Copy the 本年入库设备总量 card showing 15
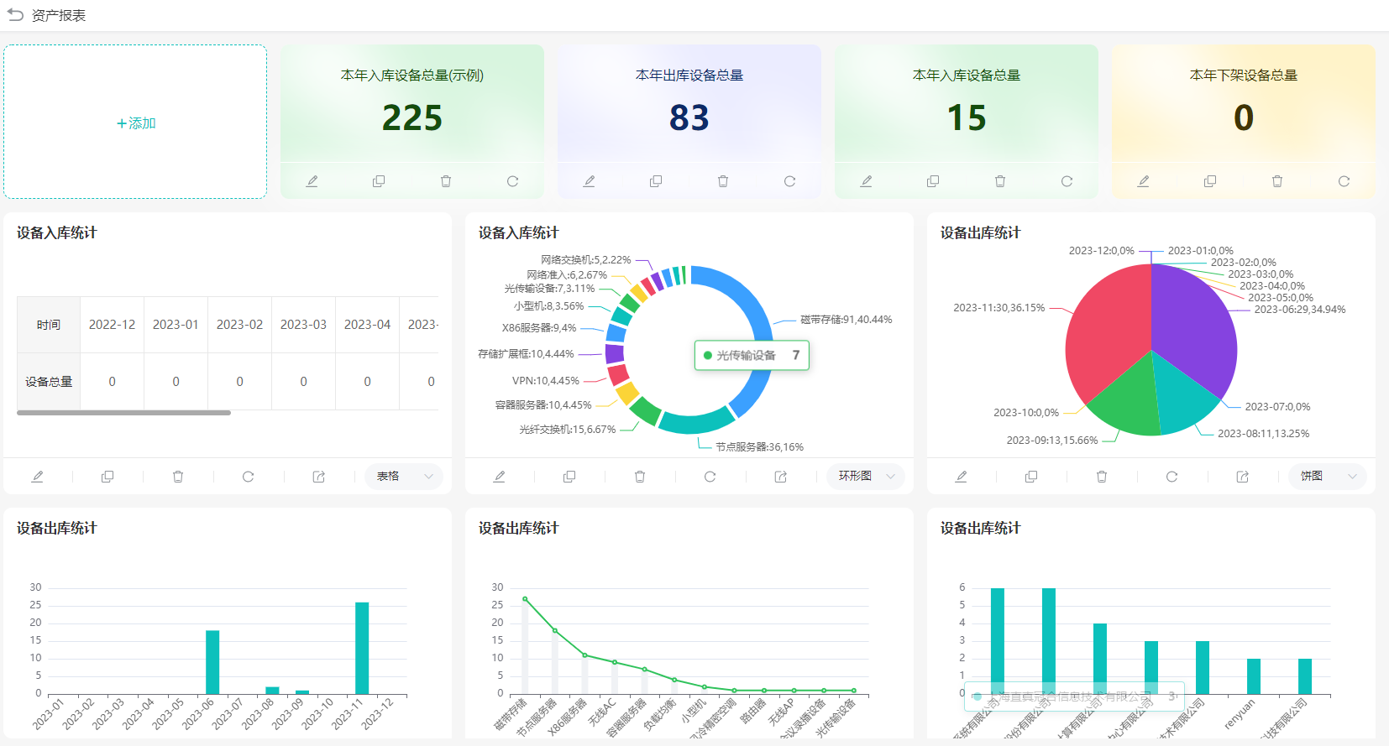 click(933, 181)
